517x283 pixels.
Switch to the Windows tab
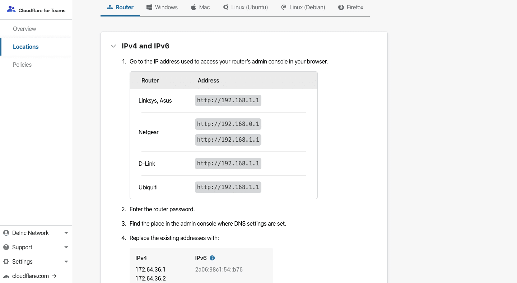tap(162, 8)
